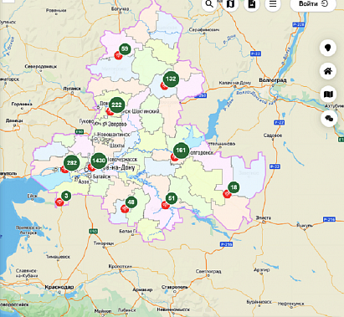Click the Новошахтинск label on the map
344x317 pixels.
pos(114,135)
